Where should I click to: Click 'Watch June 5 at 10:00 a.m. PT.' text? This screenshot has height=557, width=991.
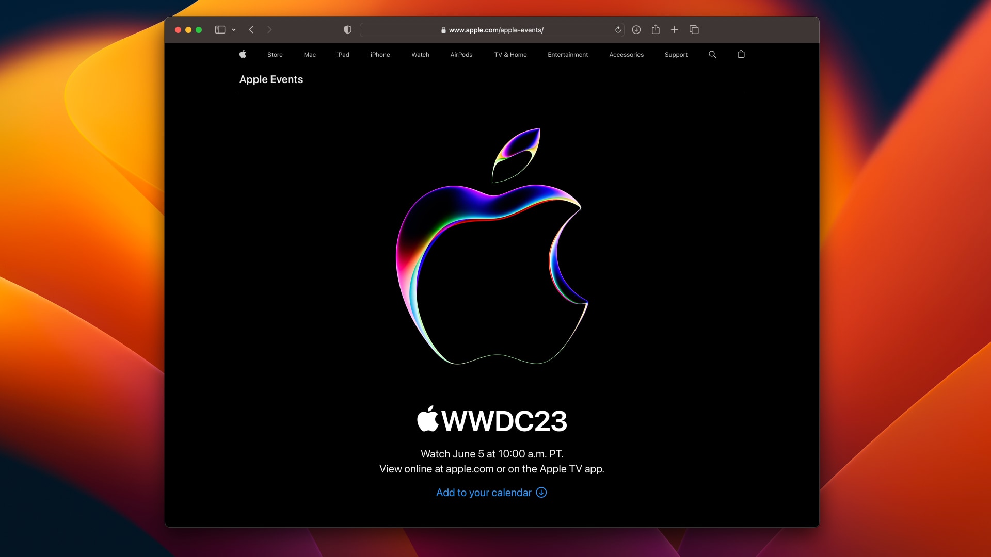pyautogui.click(x=492, y=454)
